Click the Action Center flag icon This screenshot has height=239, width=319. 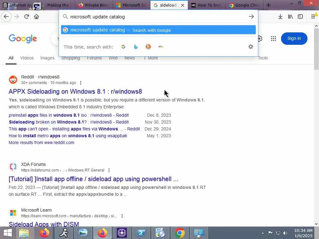tap(270, 233)
